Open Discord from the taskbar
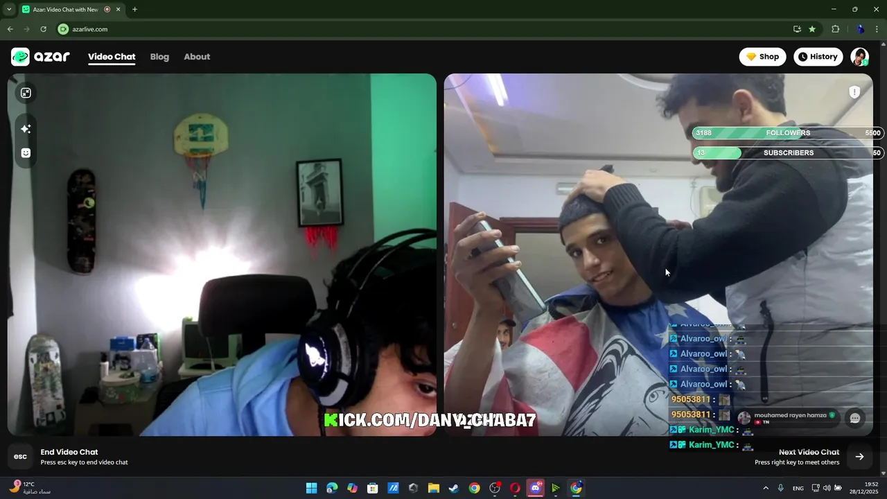Screen dimensions: 887x499 click(x=535, y=488)
